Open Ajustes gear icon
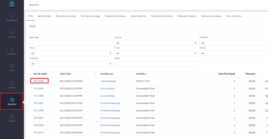The height and width of the screenshot is (139, 268). tap(12, 117)
